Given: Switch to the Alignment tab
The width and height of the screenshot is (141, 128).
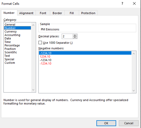Looking at the screenshot, I should point(26,13).
